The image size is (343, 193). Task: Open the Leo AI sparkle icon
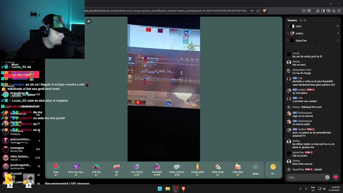[x=334, y=11]
